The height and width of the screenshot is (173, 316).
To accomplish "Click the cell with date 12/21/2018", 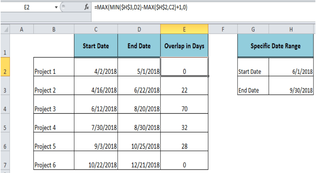I will point(139,160).
